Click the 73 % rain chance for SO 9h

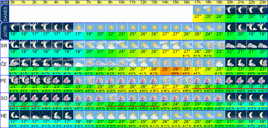111,109
